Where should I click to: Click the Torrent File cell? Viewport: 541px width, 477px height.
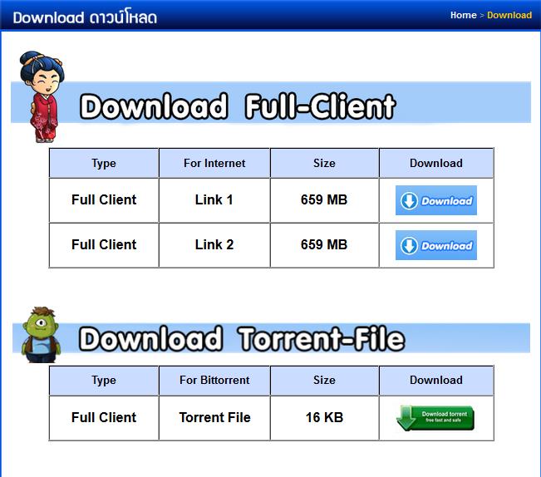[214, 418]
